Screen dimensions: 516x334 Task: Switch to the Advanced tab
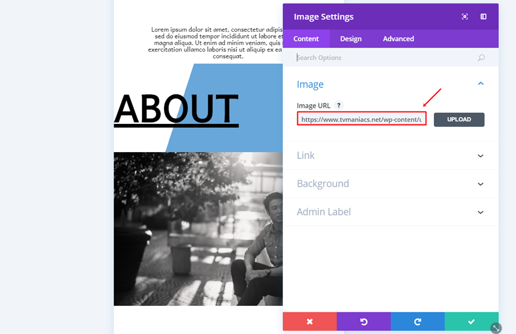point(398,39)
